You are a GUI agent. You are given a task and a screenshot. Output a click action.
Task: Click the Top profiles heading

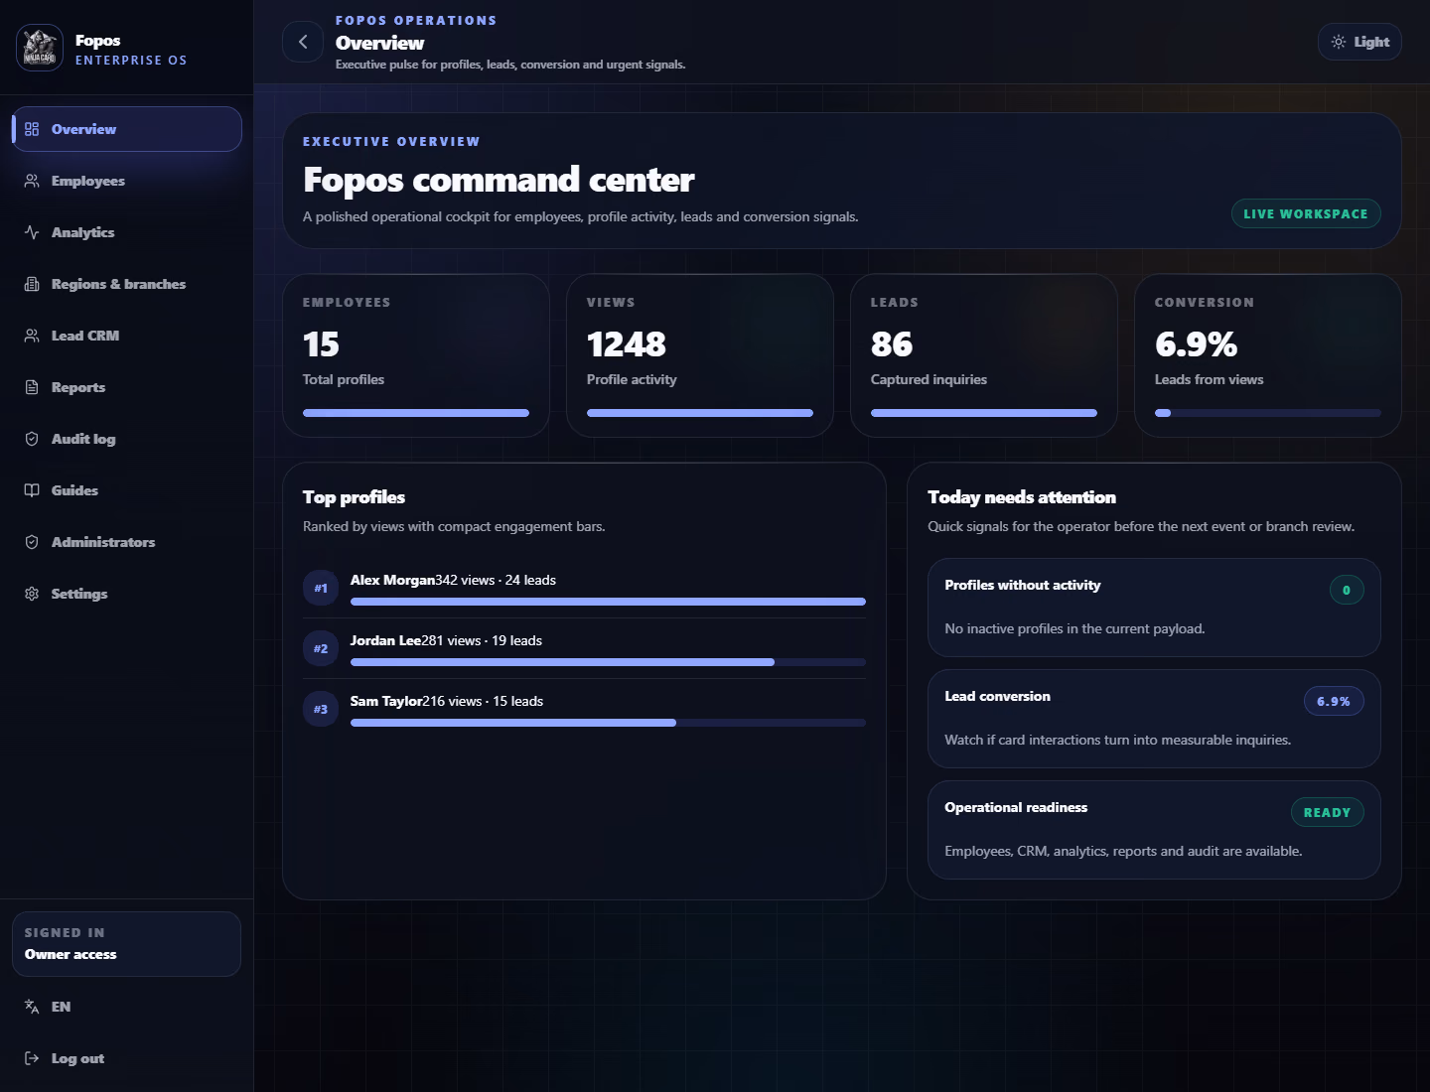pos(354,497)
